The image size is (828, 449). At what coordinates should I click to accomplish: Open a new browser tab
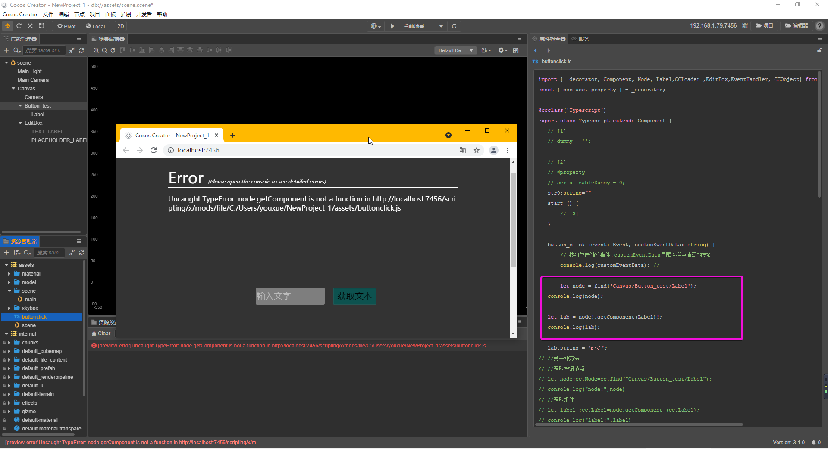(233, 135)
